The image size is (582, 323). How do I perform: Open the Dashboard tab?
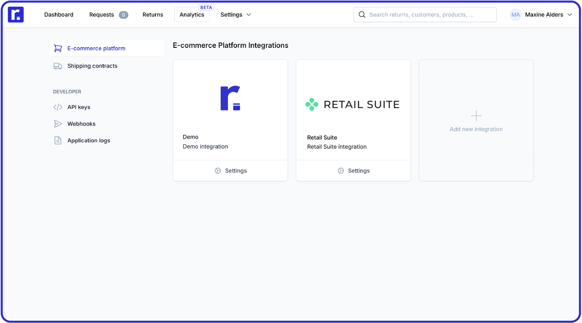coord(59,15)
